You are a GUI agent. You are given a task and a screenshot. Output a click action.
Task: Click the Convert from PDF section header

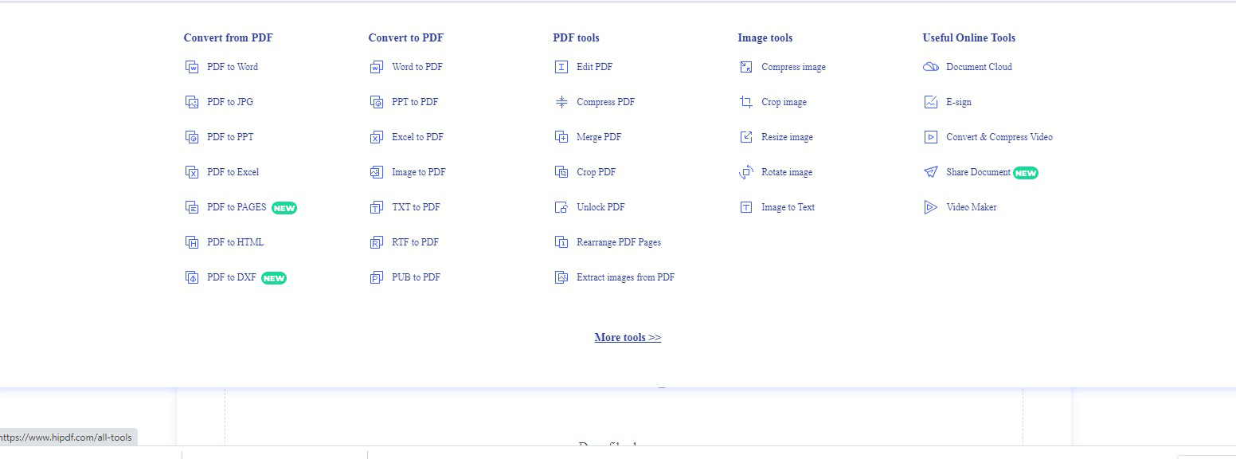pyautogui.click(x=229, y=37)
